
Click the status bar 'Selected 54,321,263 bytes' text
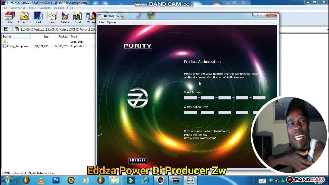coord(33,173)
